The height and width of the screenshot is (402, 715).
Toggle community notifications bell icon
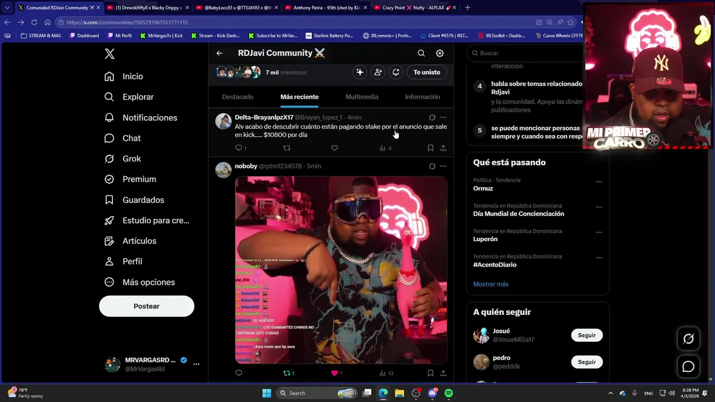[396, 72]
